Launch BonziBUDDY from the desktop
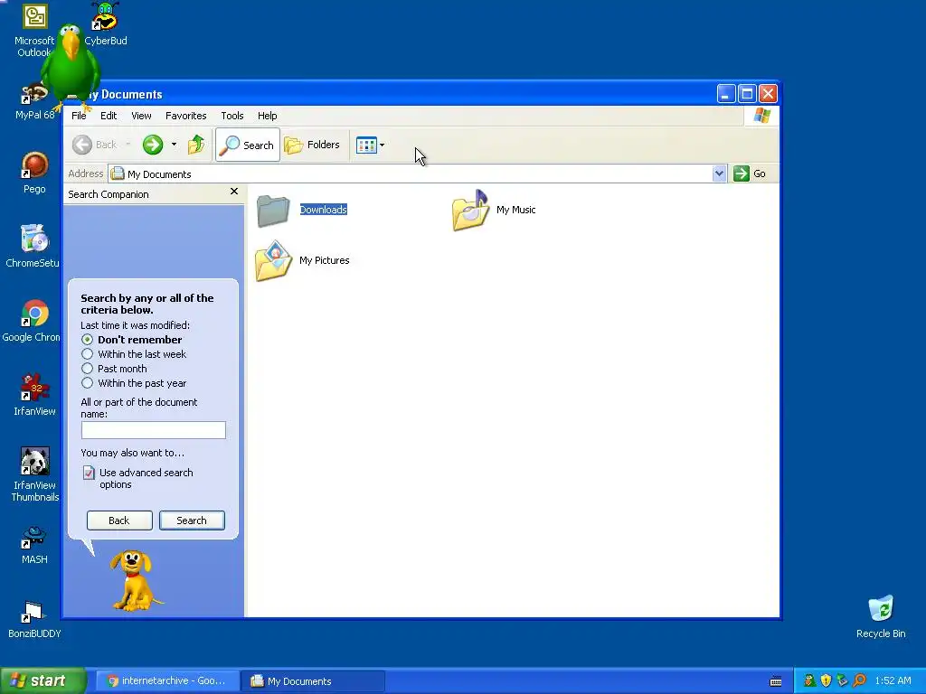Screen dimensions: 926x694 34,619
